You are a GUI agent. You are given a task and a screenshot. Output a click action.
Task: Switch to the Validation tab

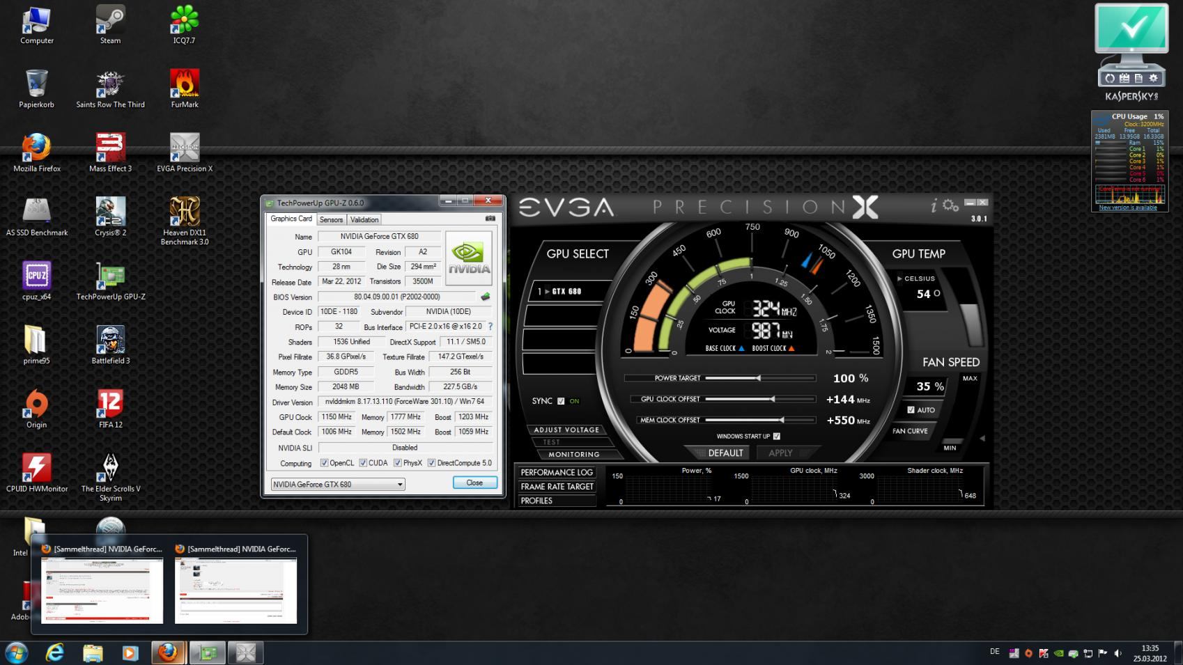[364, 219]
